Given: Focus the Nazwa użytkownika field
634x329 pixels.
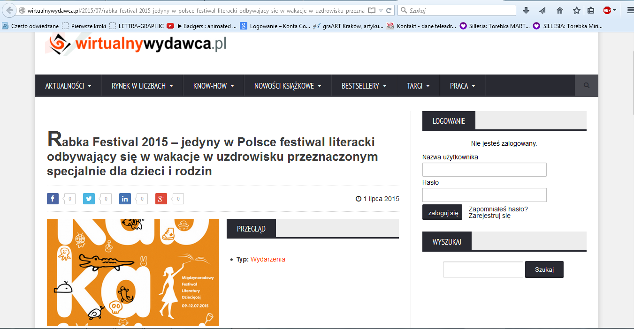Looking at the screenshot, I should point(484,170).
